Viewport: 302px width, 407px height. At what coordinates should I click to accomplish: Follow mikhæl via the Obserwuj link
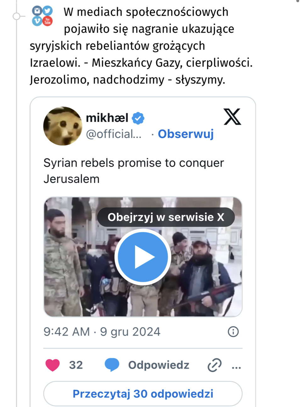tap(186, 134)
